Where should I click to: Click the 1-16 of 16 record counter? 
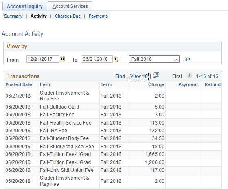pos(207,76)
